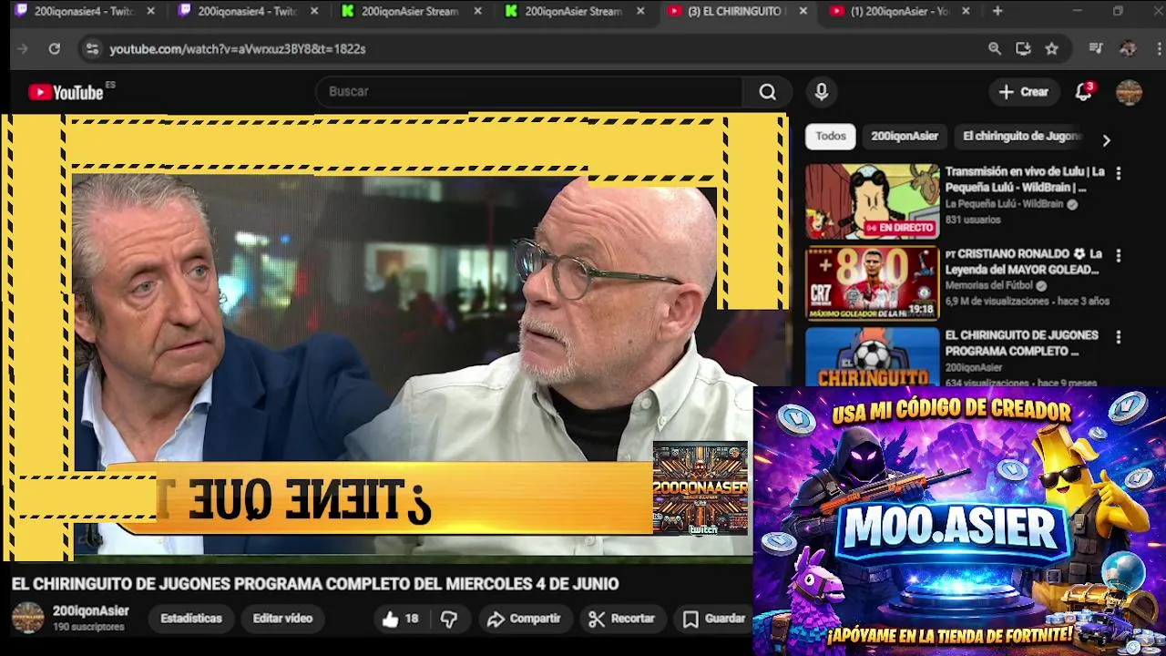Open site information icon beside the URL
This screenshot has width=1166, height=656.
coord(91,48)
